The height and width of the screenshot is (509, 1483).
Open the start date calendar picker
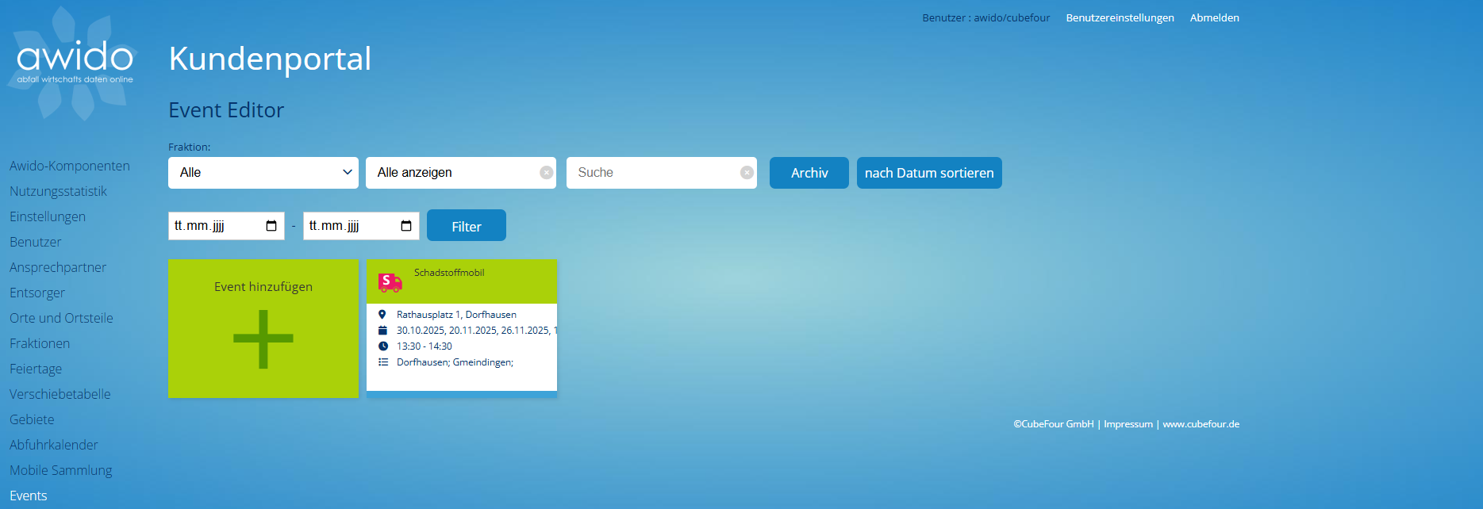(x=271, y=226)
